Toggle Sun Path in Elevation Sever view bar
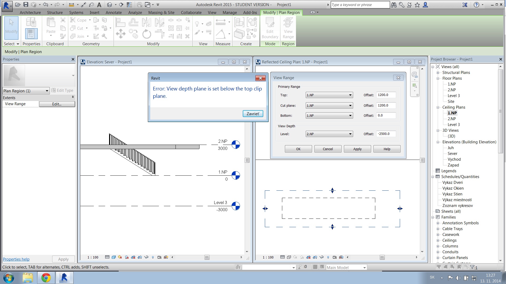This screenshot has height=284, width=506. click(x=120, y=257)
